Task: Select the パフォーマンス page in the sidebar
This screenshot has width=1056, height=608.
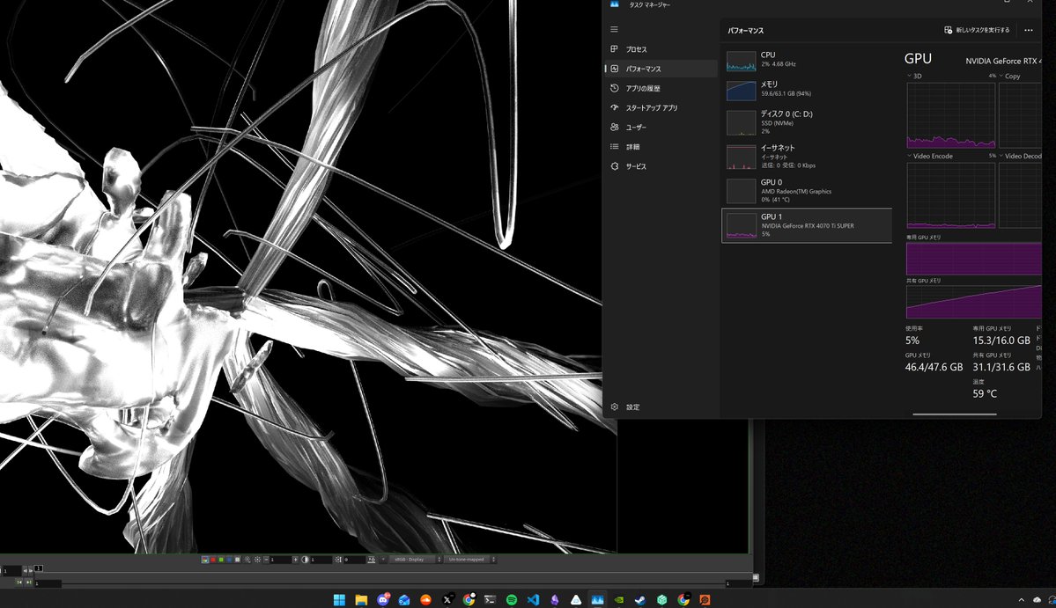Action: tap(661, 69)
